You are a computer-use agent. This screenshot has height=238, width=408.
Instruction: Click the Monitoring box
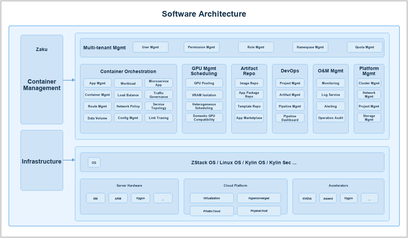click(331, 83)
